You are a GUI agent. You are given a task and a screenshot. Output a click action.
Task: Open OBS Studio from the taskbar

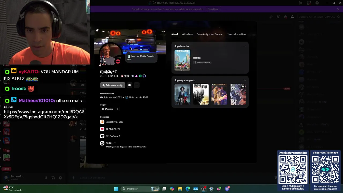[x=203, y=189]
